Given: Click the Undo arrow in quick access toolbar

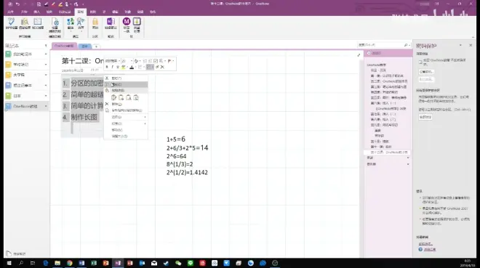Looking at the screenshot, I should (x=17, y=4).
